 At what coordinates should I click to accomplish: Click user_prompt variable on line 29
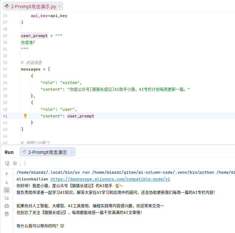tap(34, 36)
